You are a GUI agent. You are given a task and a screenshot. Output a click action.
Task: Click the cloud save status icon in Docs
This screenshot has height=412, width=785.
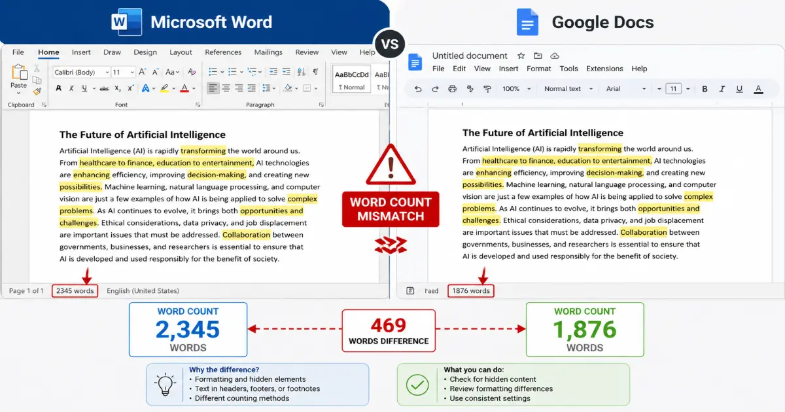pyautogui.click(x=555, y=56)
